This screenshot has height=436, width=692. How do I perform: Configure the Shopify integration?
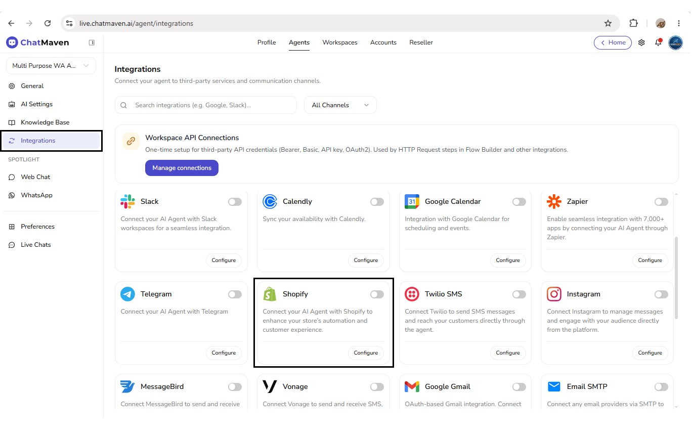[x=366, y=353]
